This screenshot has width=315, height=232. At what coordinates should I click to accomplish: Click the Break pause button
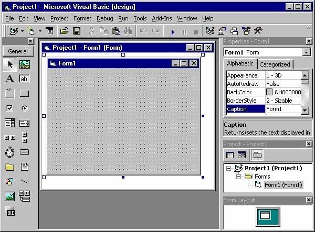pos(185,32)
